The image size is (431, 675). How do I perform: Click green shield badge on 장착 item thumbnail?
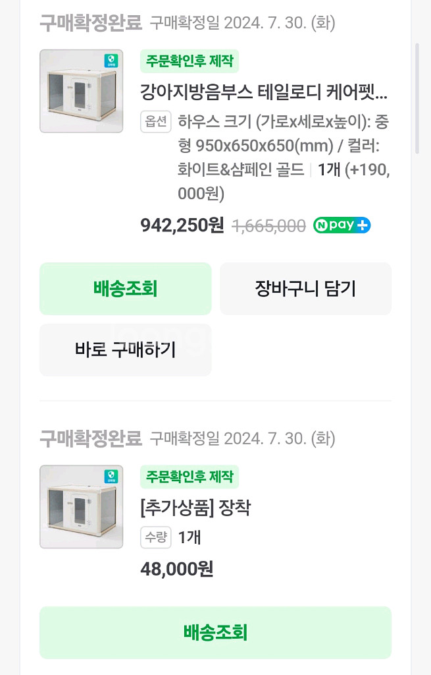coord(111,477)
